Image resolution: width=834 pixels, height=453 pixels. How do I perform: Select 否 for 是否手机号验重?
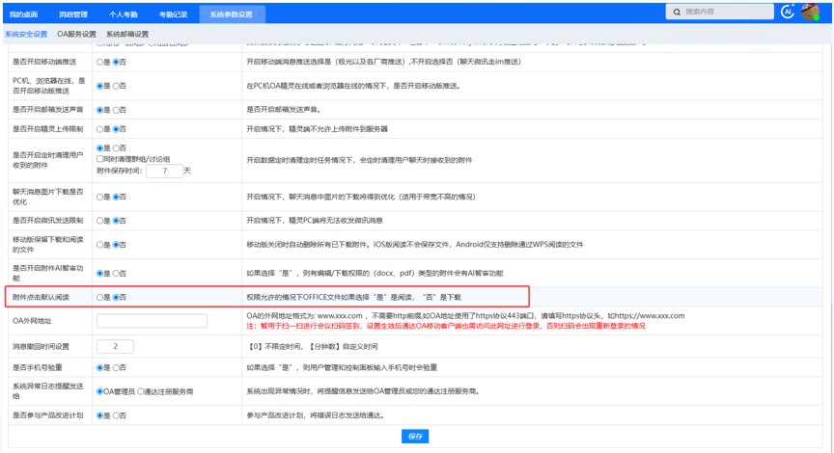117,367
